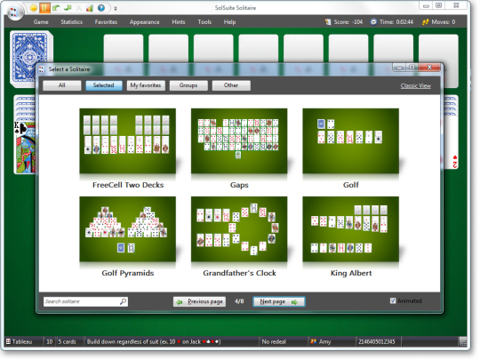Click the yellow coin icon in the quick toolbar
Image resolution: width=480 pixels, height=360 pixels.
point(34,8)
